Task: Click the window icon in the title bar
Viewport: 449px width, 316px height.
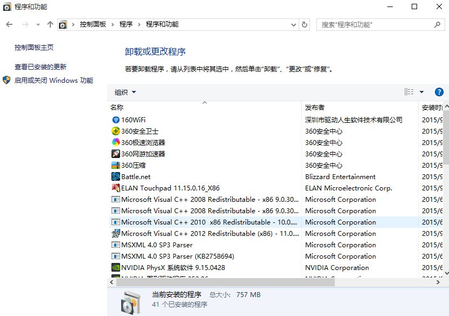Action: click(7, 7)
